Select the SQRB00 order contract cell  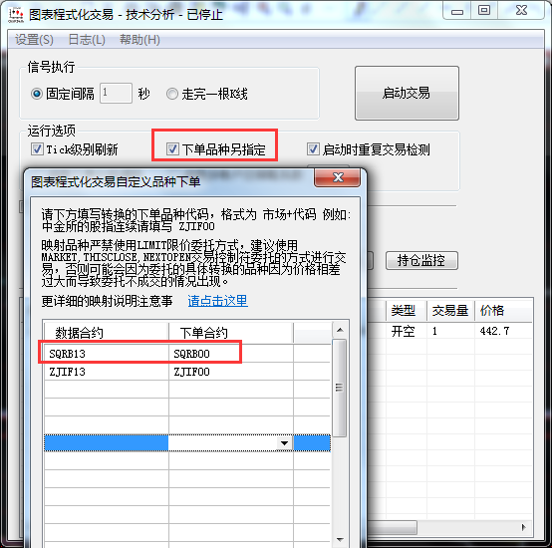pyautogui.click(x=230, y=354)
